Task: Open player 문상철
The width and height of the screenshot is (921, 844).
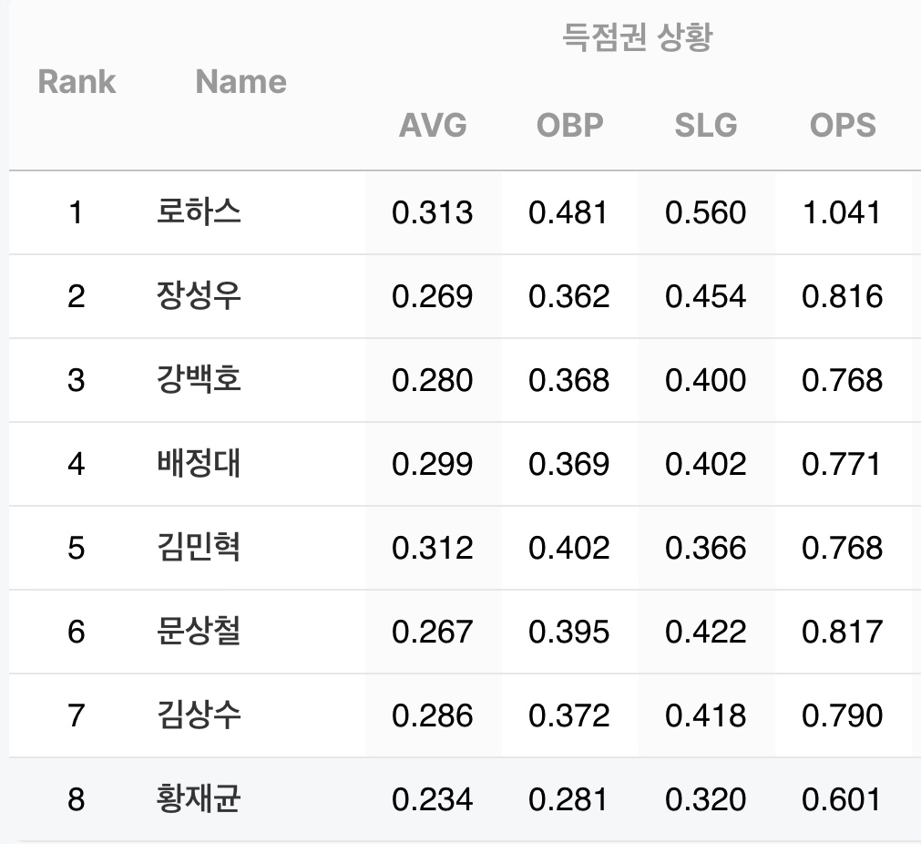Action: 199,632
